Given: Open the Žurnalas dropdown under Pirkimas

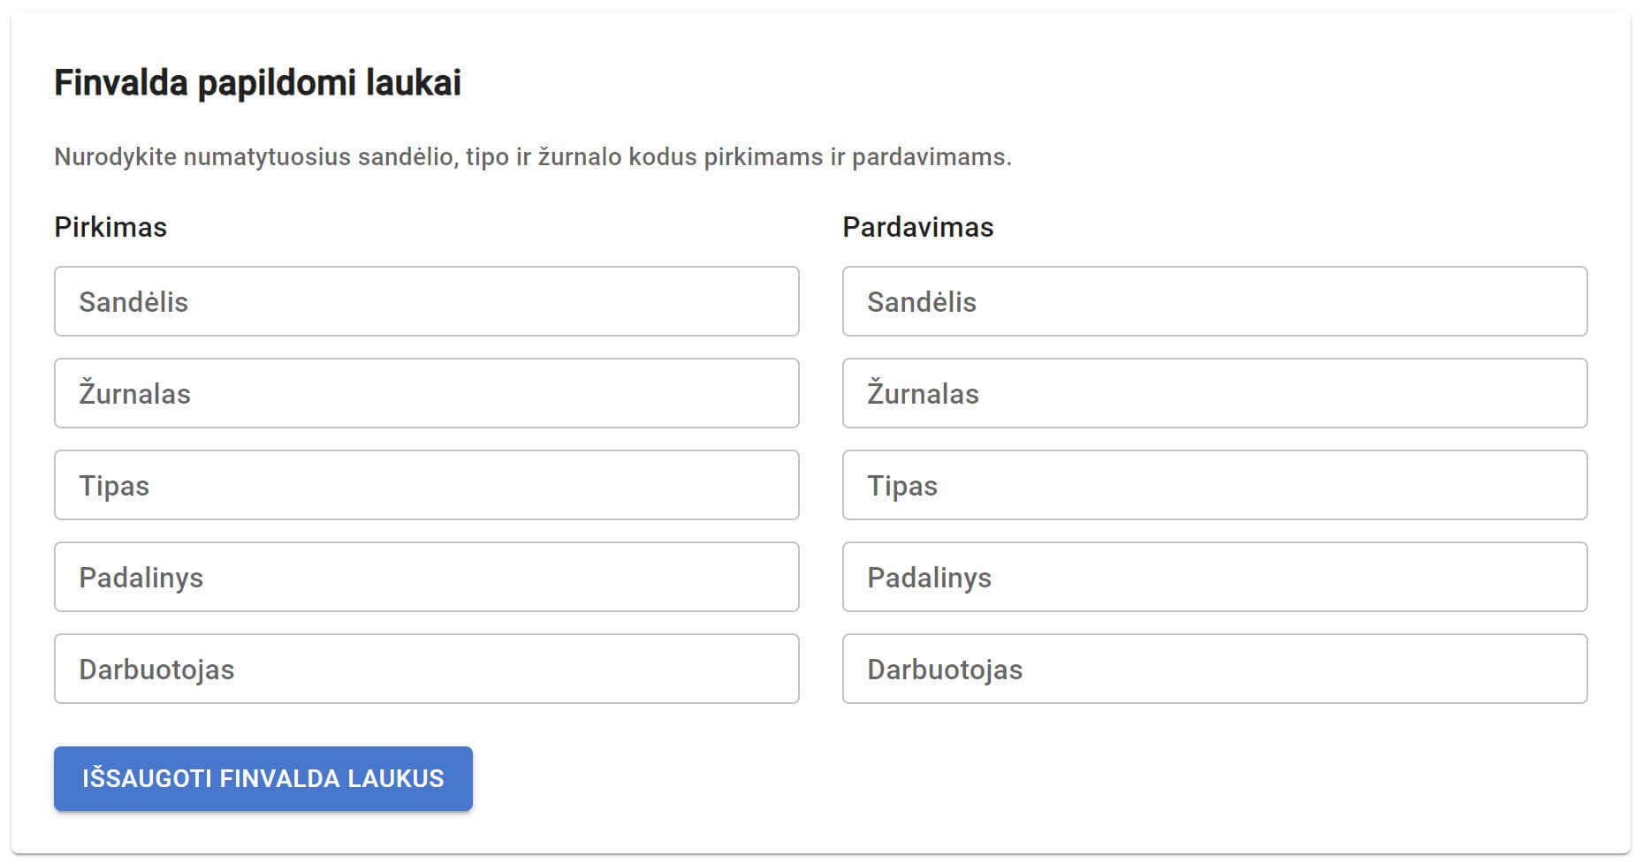Looking at the screenshot, I should tap(427, 393).
